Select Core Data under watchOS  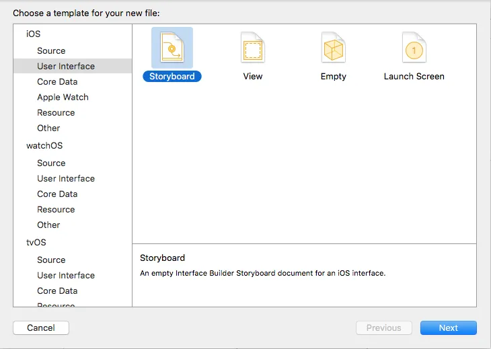57,194
